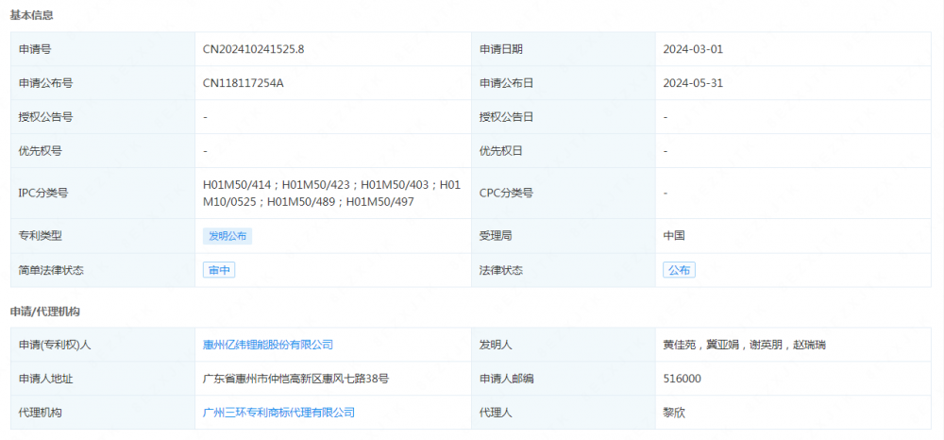
Task: Click the 简单法律状态 label cell
Action: [103, 270]
